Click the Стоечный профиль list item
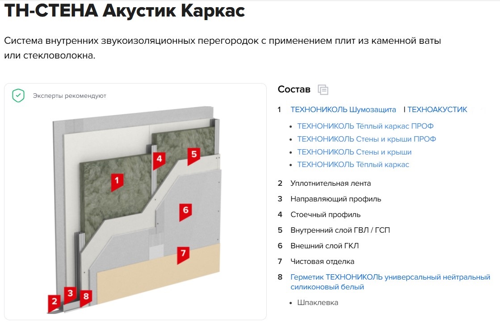Screen dimensions: 500x322 click(x=325, y=214)
